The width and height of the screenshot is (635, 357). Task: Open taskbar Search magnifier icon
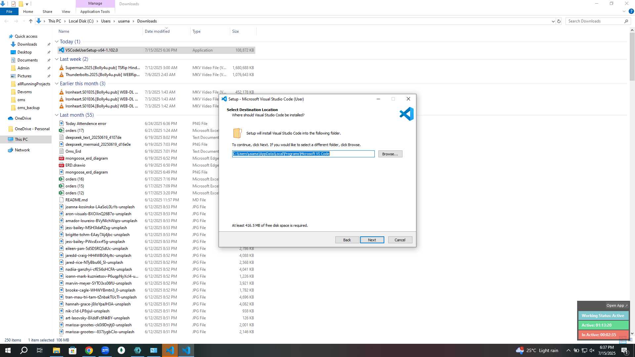click(24, 350)
